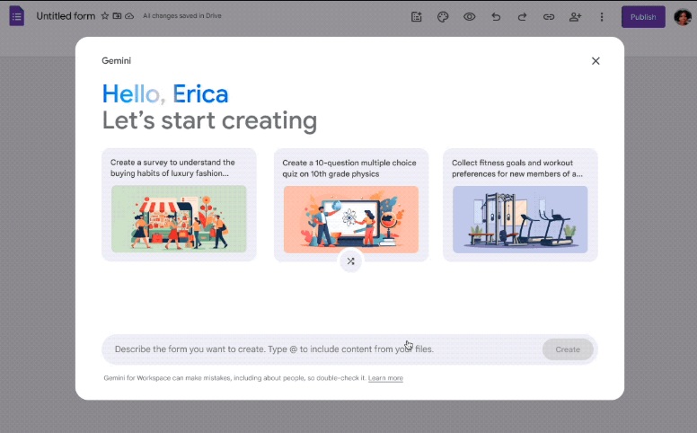The height and width of the screenshot is (433, 697).
Task: Open the more options three-dot menu
Action: [x=602, y=17]
